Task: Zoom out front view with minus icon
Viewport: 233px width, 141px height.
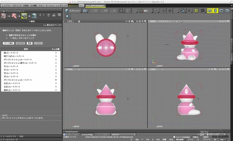Action: pyautogui.click(x=126, y=69)
